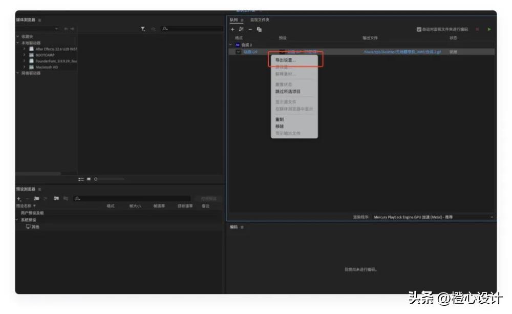Screen dimensions: 512x314
Task: Switch media browser to list view icon
Action: (81, 179)
